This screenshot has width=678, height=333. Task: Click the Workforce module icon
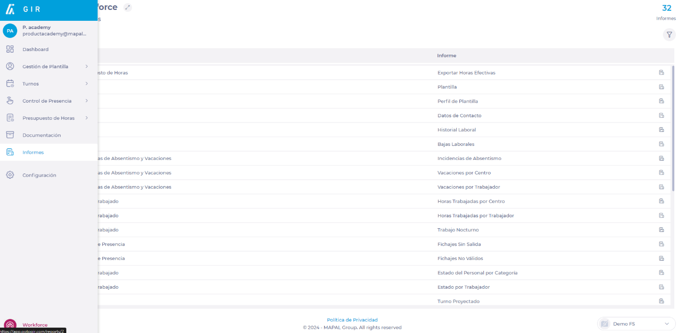10,325
